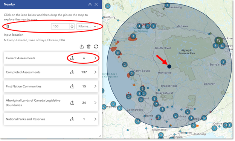Click the trash icon to clear results
Viewport: 235px width, 141px height.
[x=89, y=46]
